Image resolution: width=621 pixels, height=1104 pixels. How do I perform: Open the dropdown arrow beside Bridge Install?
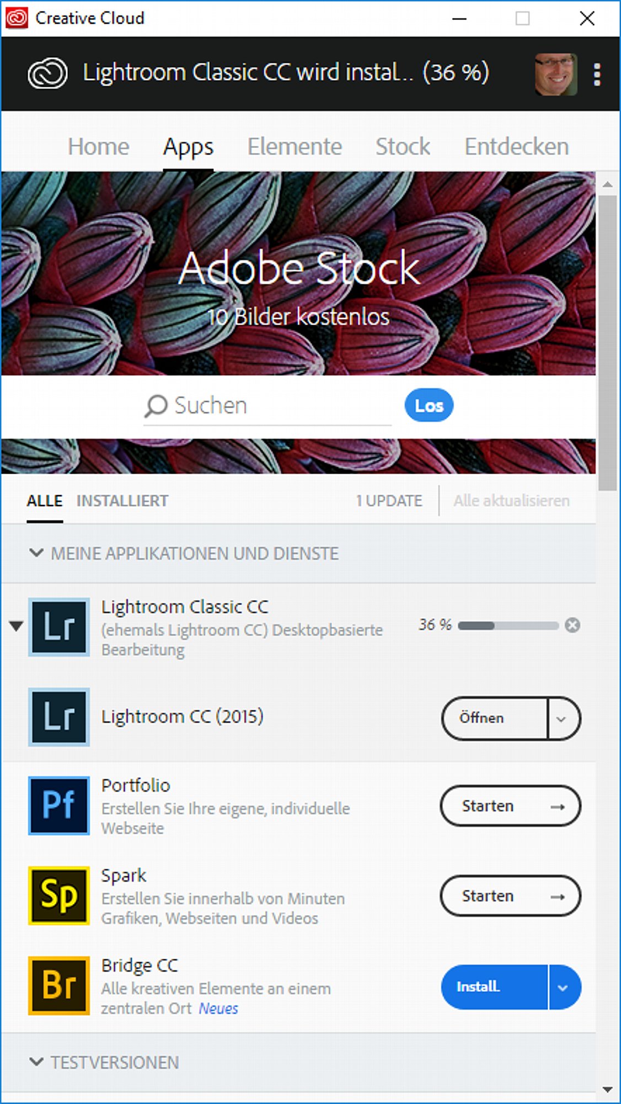pos(563,987)
